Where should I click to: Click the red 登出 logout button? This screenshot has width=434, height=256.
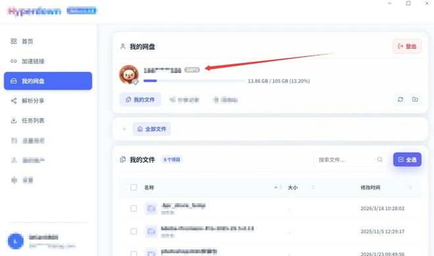pos(407,46)
